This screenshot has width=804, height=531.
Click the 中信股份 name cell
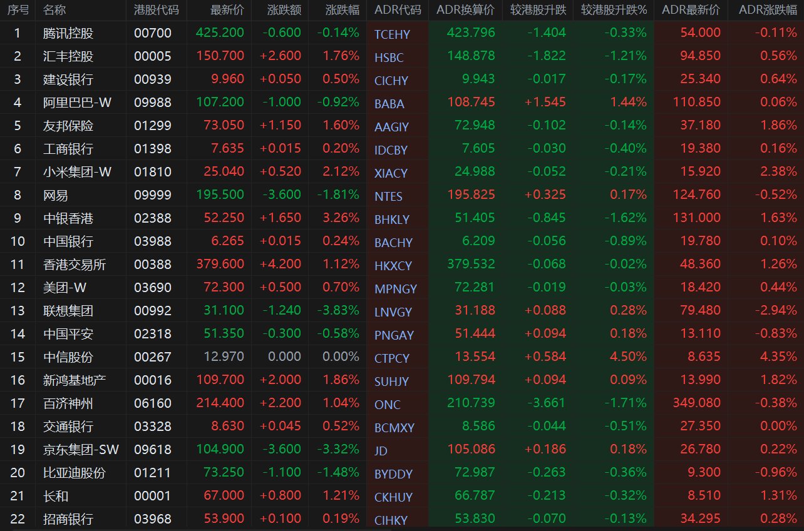(x=68, y=357)
